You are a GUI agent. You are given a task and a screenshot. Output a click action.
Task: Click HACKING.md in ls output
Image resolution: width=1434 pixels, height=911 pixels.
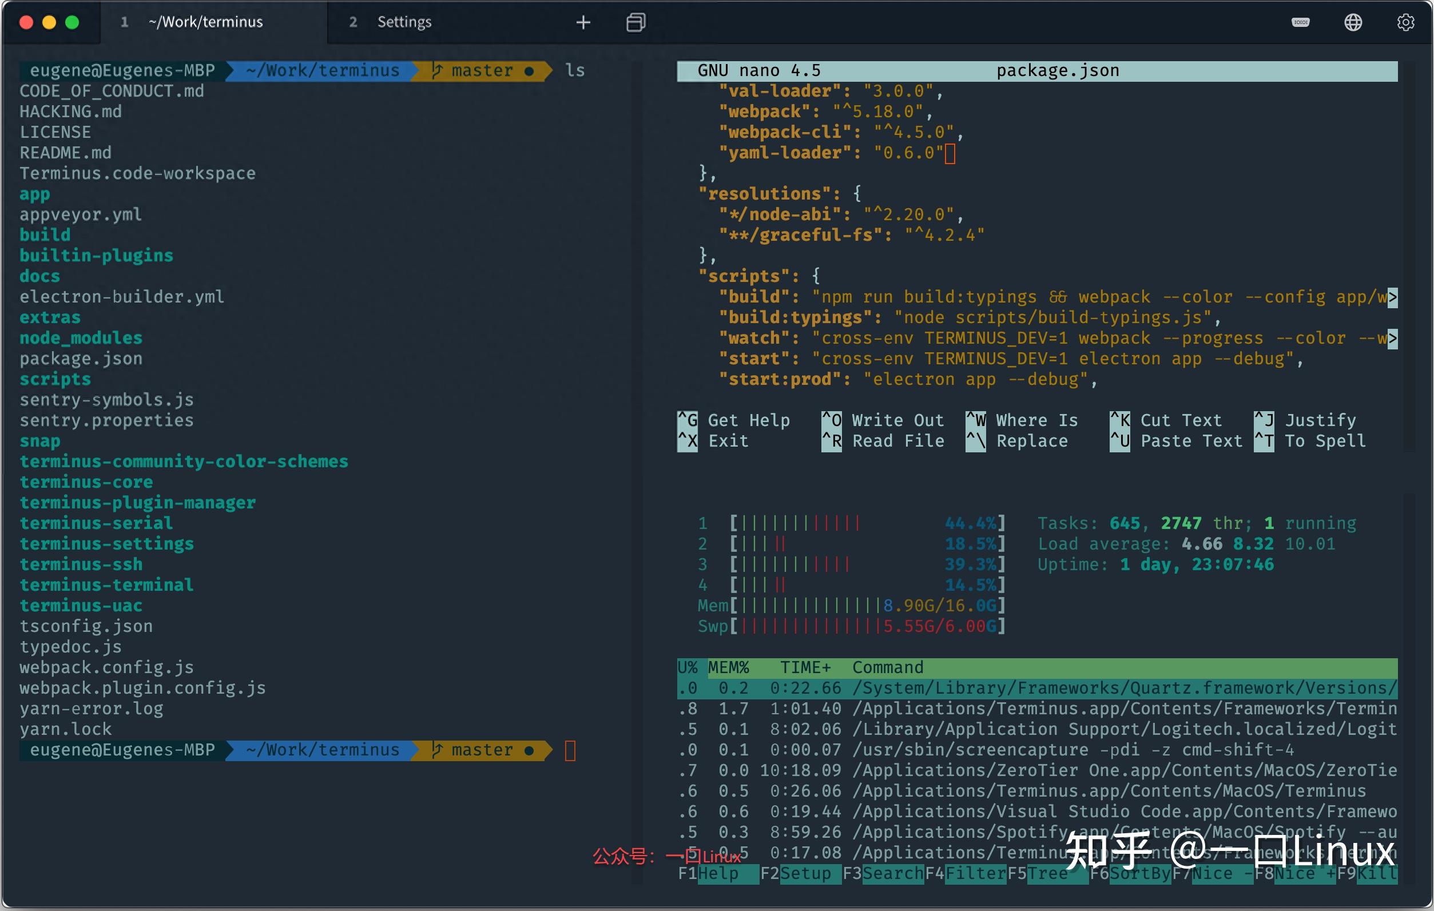click(x=71, y=112)
